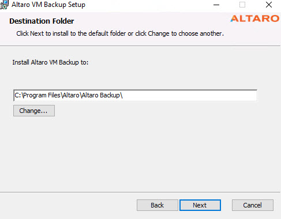Click the instruction text about default folder
Image resolution: width=281 pixels, height=219 pixels.
[x=120, y=33]
